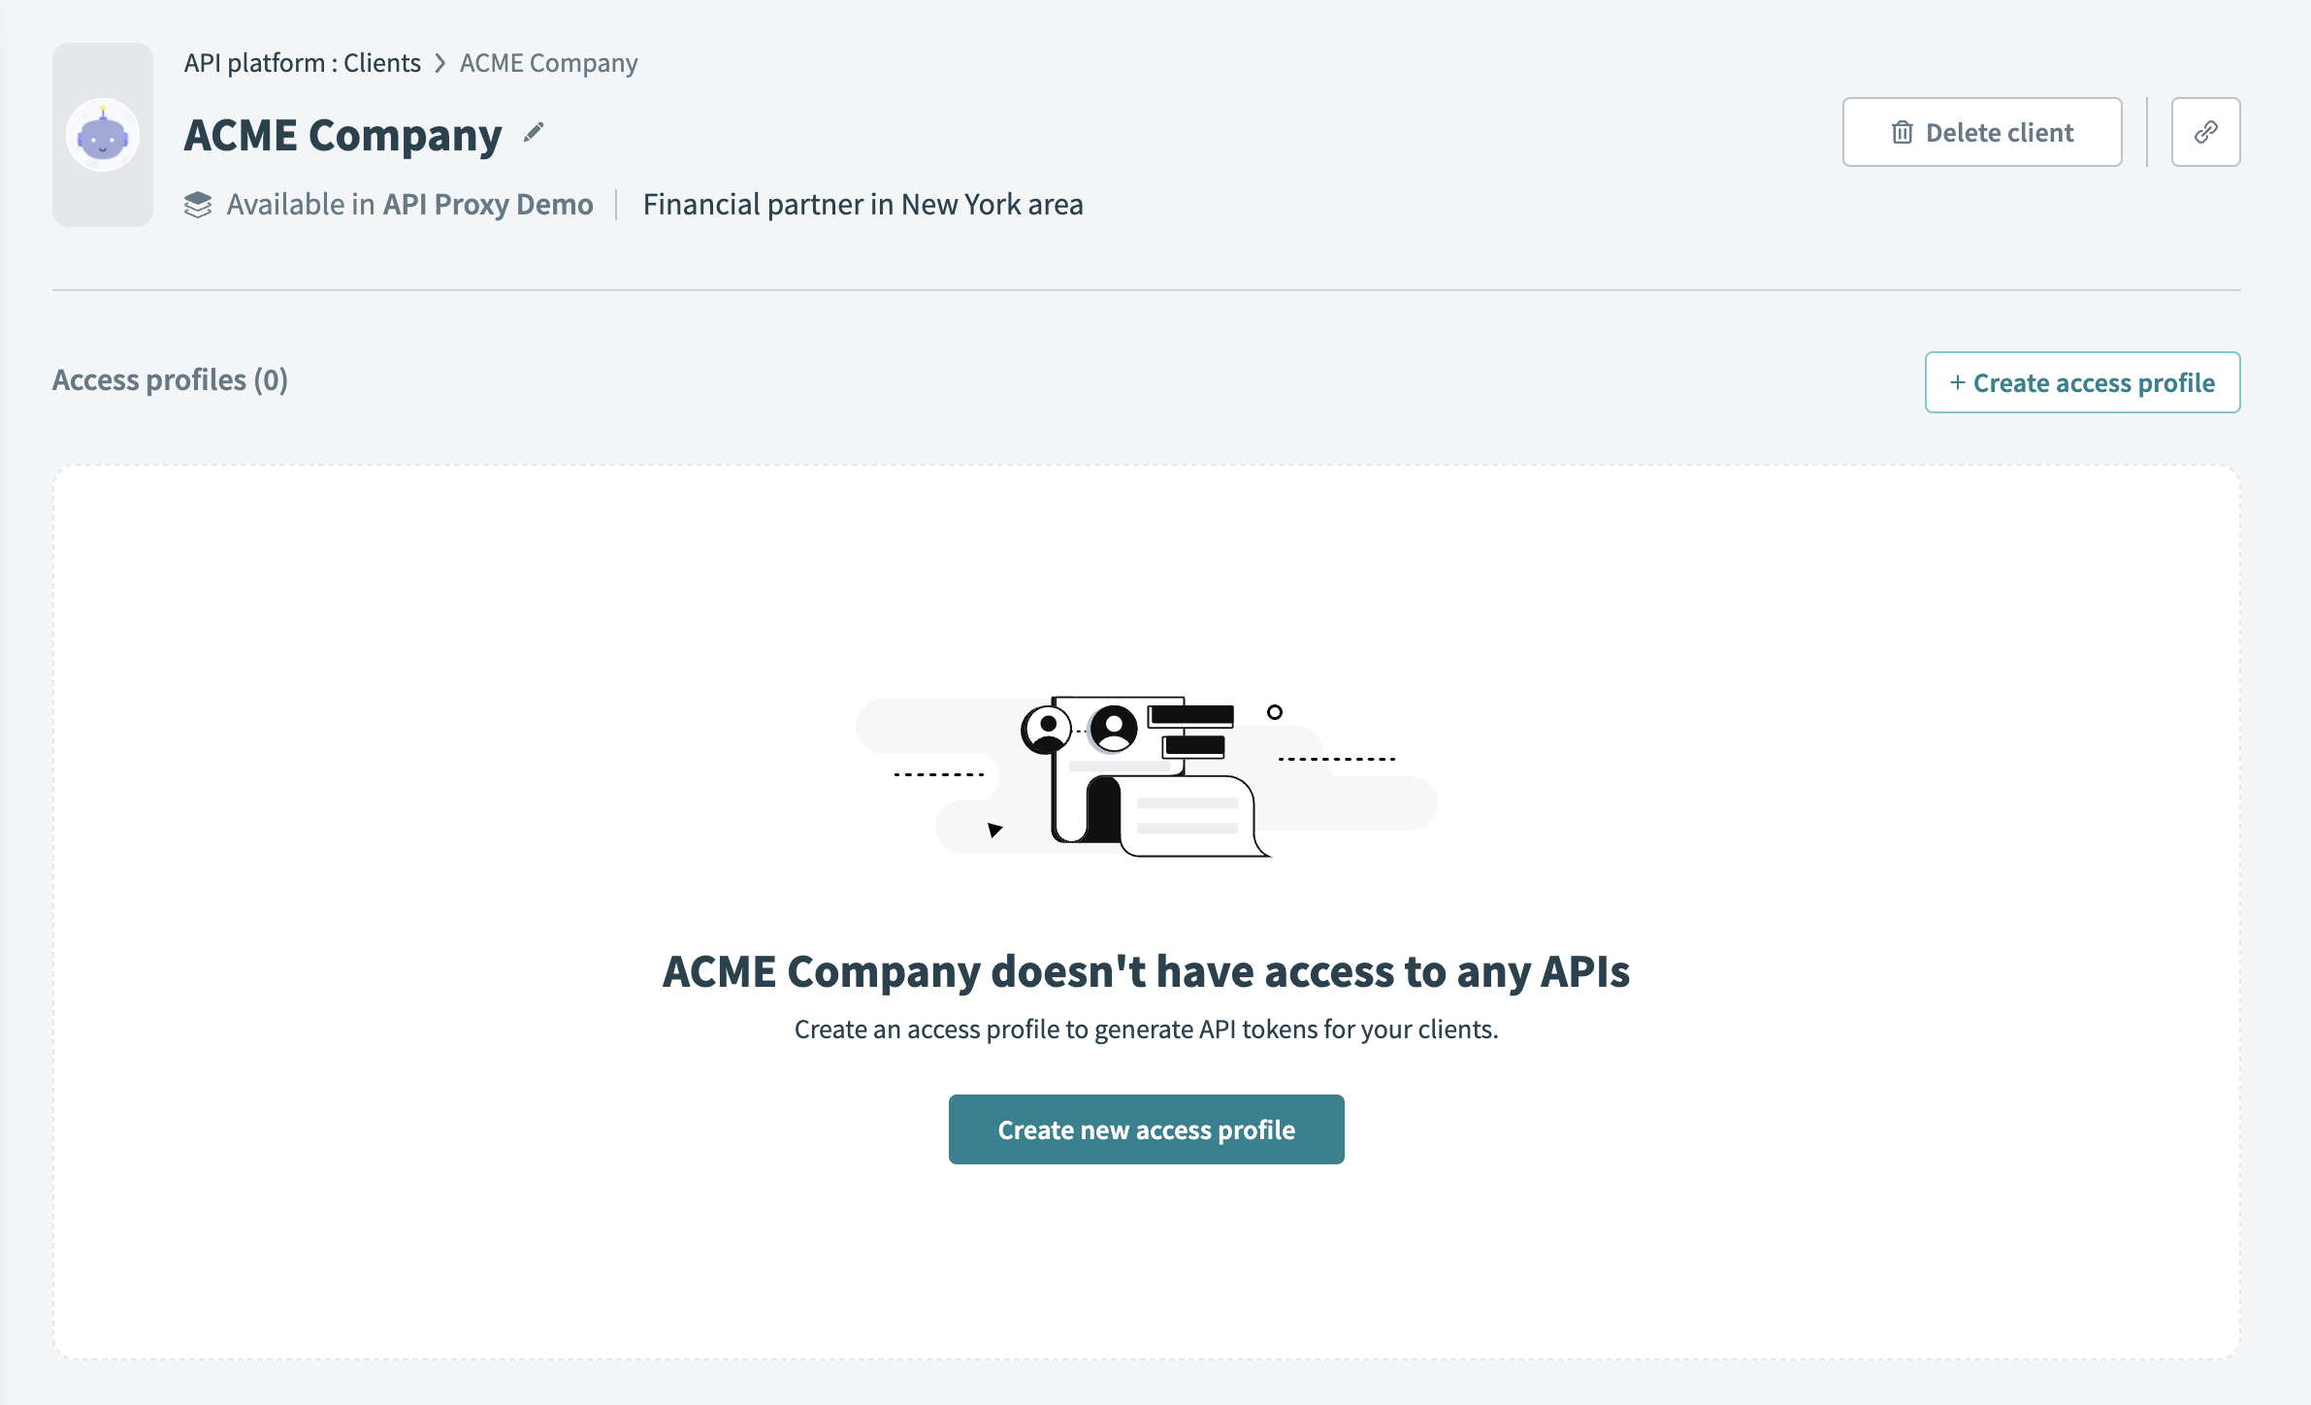The image size is (2311, 1405).
Task: Click the ACME Company page heading
Action: tap(342, 134)
